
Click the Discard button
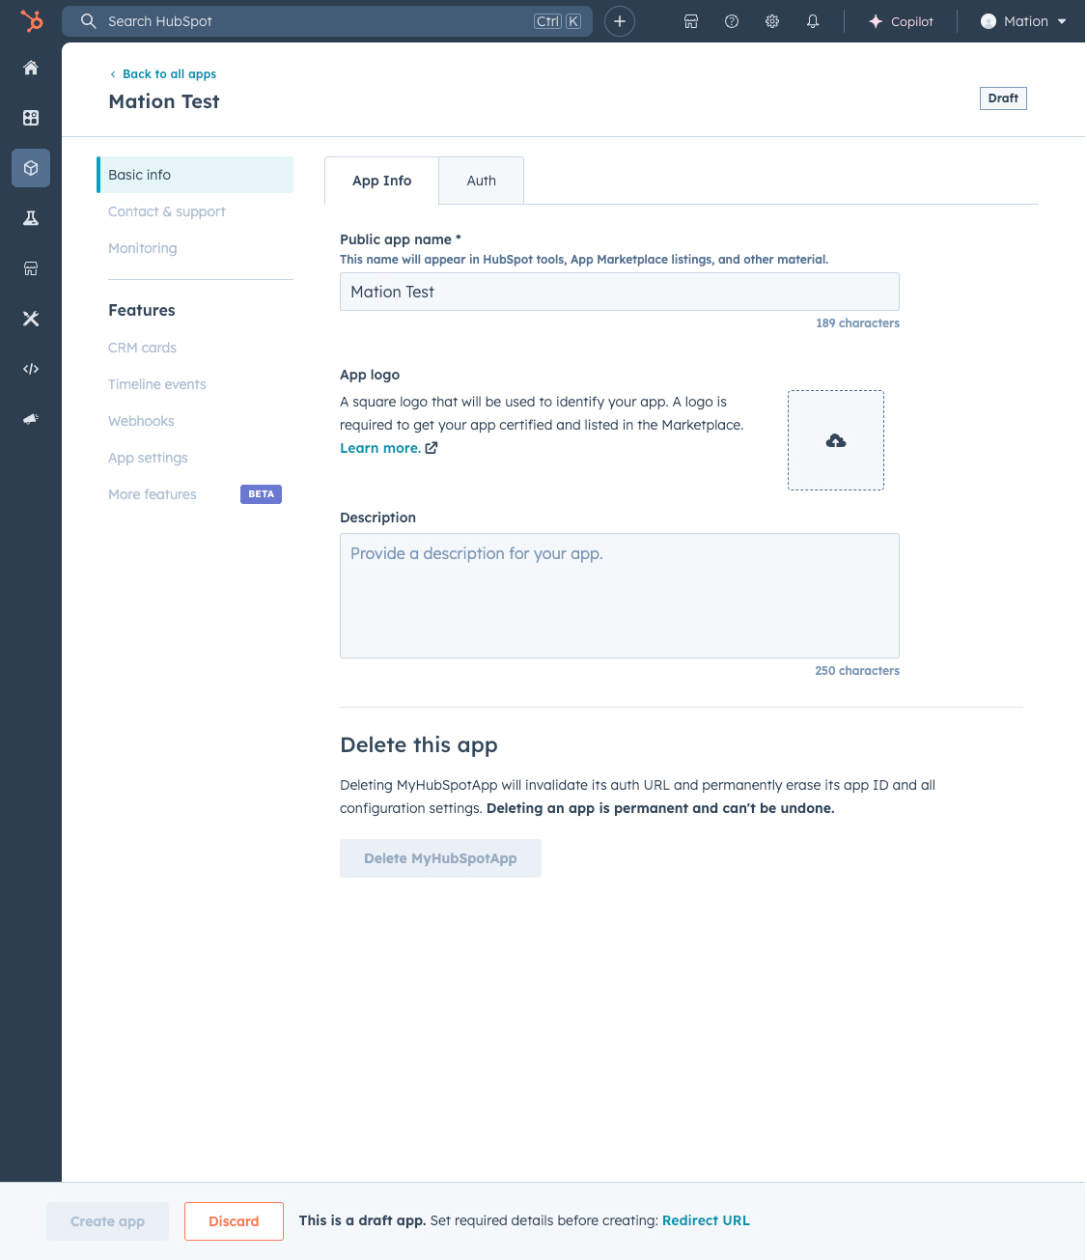click(x=234, y=1221)
